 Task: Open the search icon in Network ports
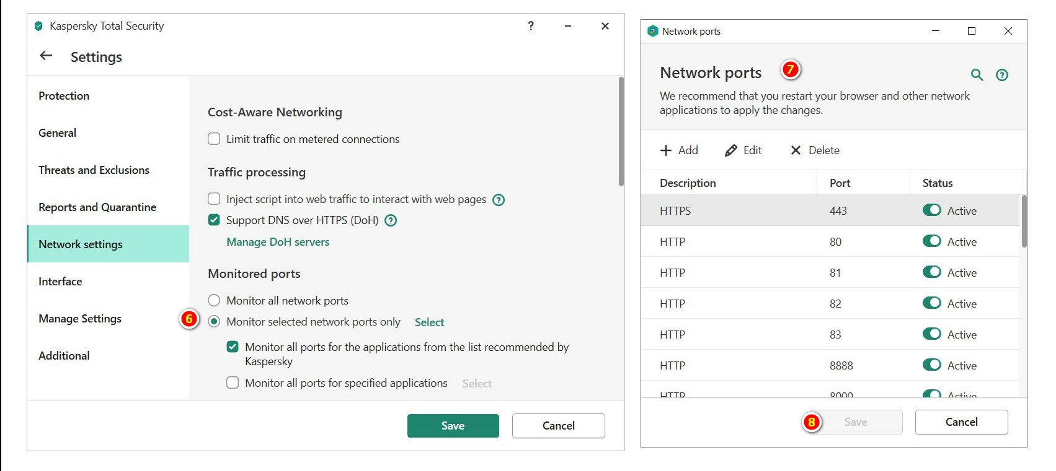pyautogui.click(x=977, y=75)
